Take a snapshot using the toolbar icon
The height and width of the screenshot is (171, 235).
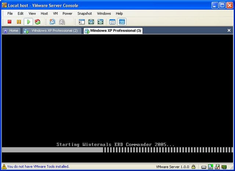(x=53, y=22)
